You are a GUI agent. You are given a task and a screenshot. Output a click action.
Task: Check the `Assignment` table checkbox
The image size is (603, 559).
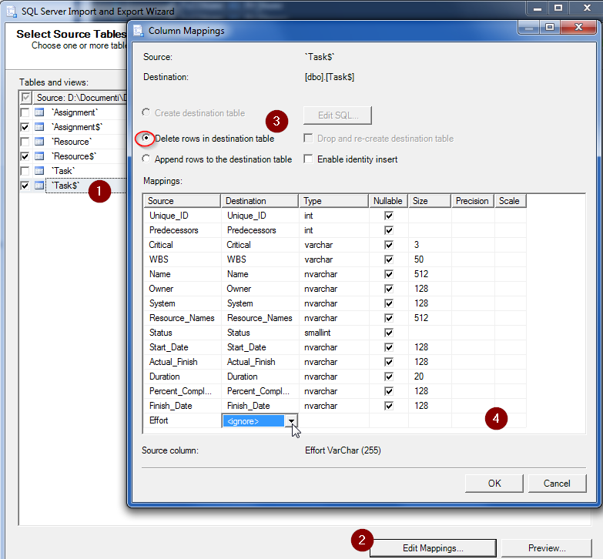pos(25,112)
